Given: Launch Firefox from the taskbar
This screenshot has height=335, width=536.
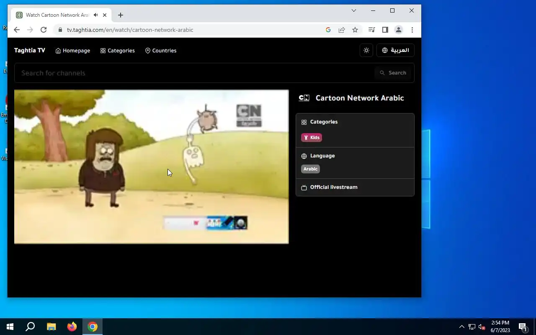Looking at the screenshot, I should pyautogui.click(x=72, y=327).
